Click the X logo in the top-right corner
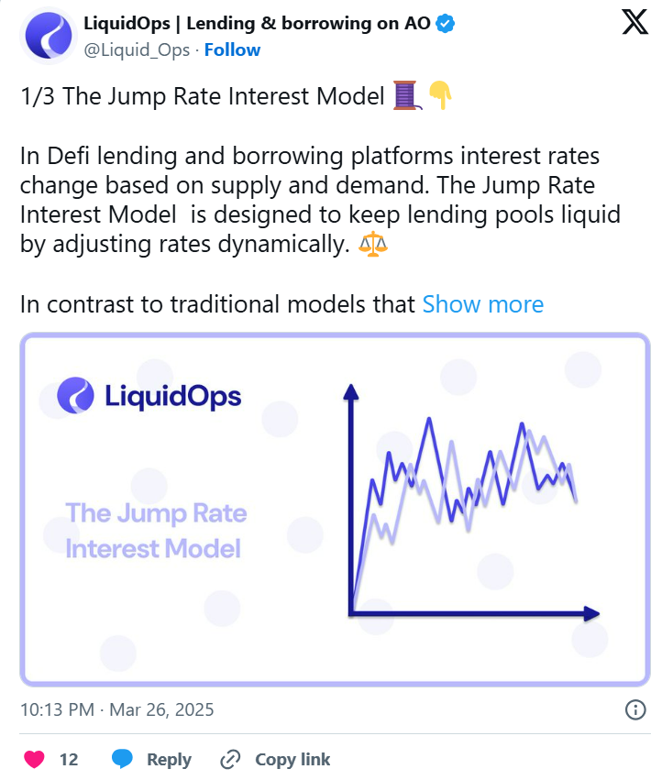 pos(634,22)
